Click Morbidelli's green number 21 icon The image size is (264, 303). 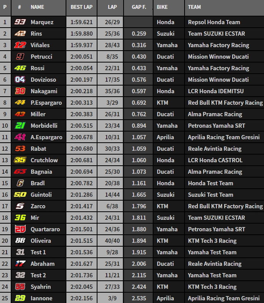coord(20,126)
